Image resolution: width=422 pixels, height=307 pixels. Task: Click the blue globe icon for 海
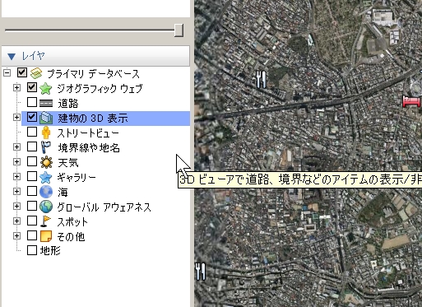[46, 192]
